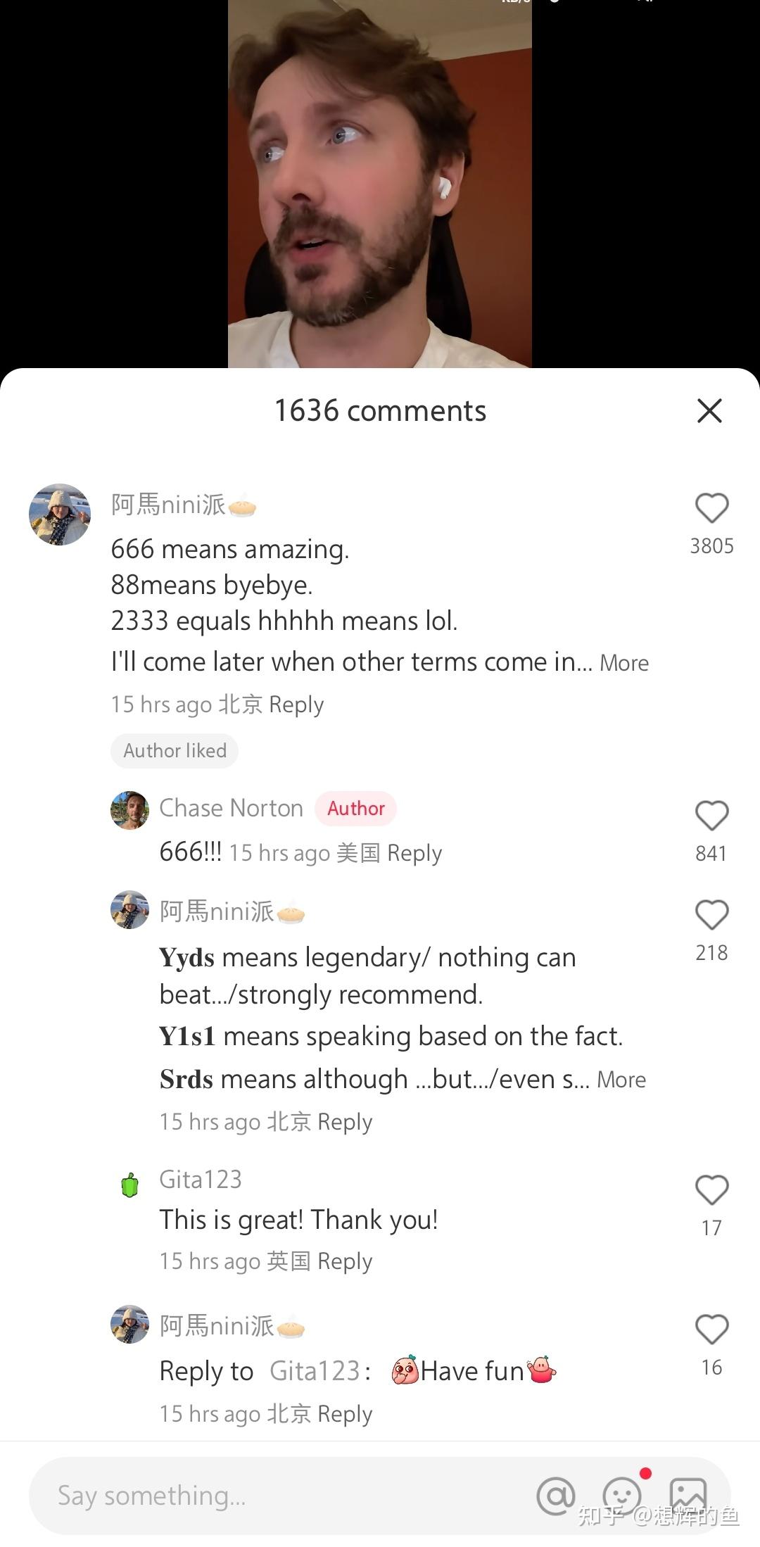
Task: Open the emoji picker icon
Action: click(622, 1496)
